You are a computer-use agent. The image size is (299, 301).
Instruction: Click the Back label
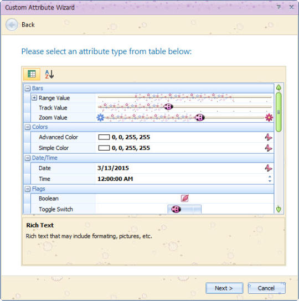click(x=28, y=24)
